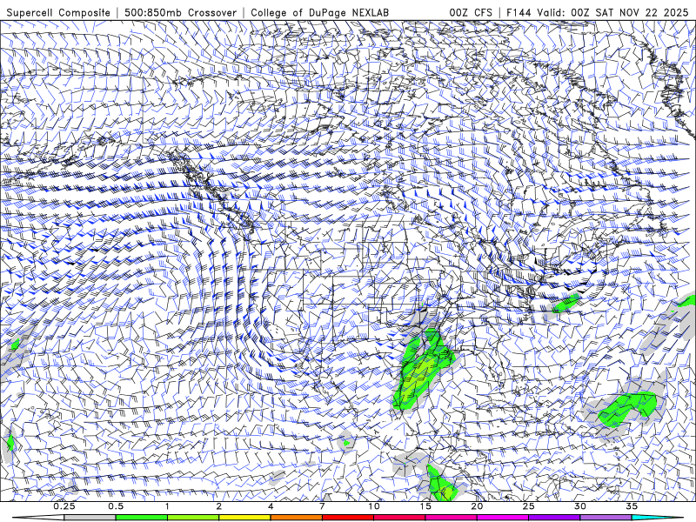
Task: Click the 0.5 legend value
Action: click(x=116, y=506)
